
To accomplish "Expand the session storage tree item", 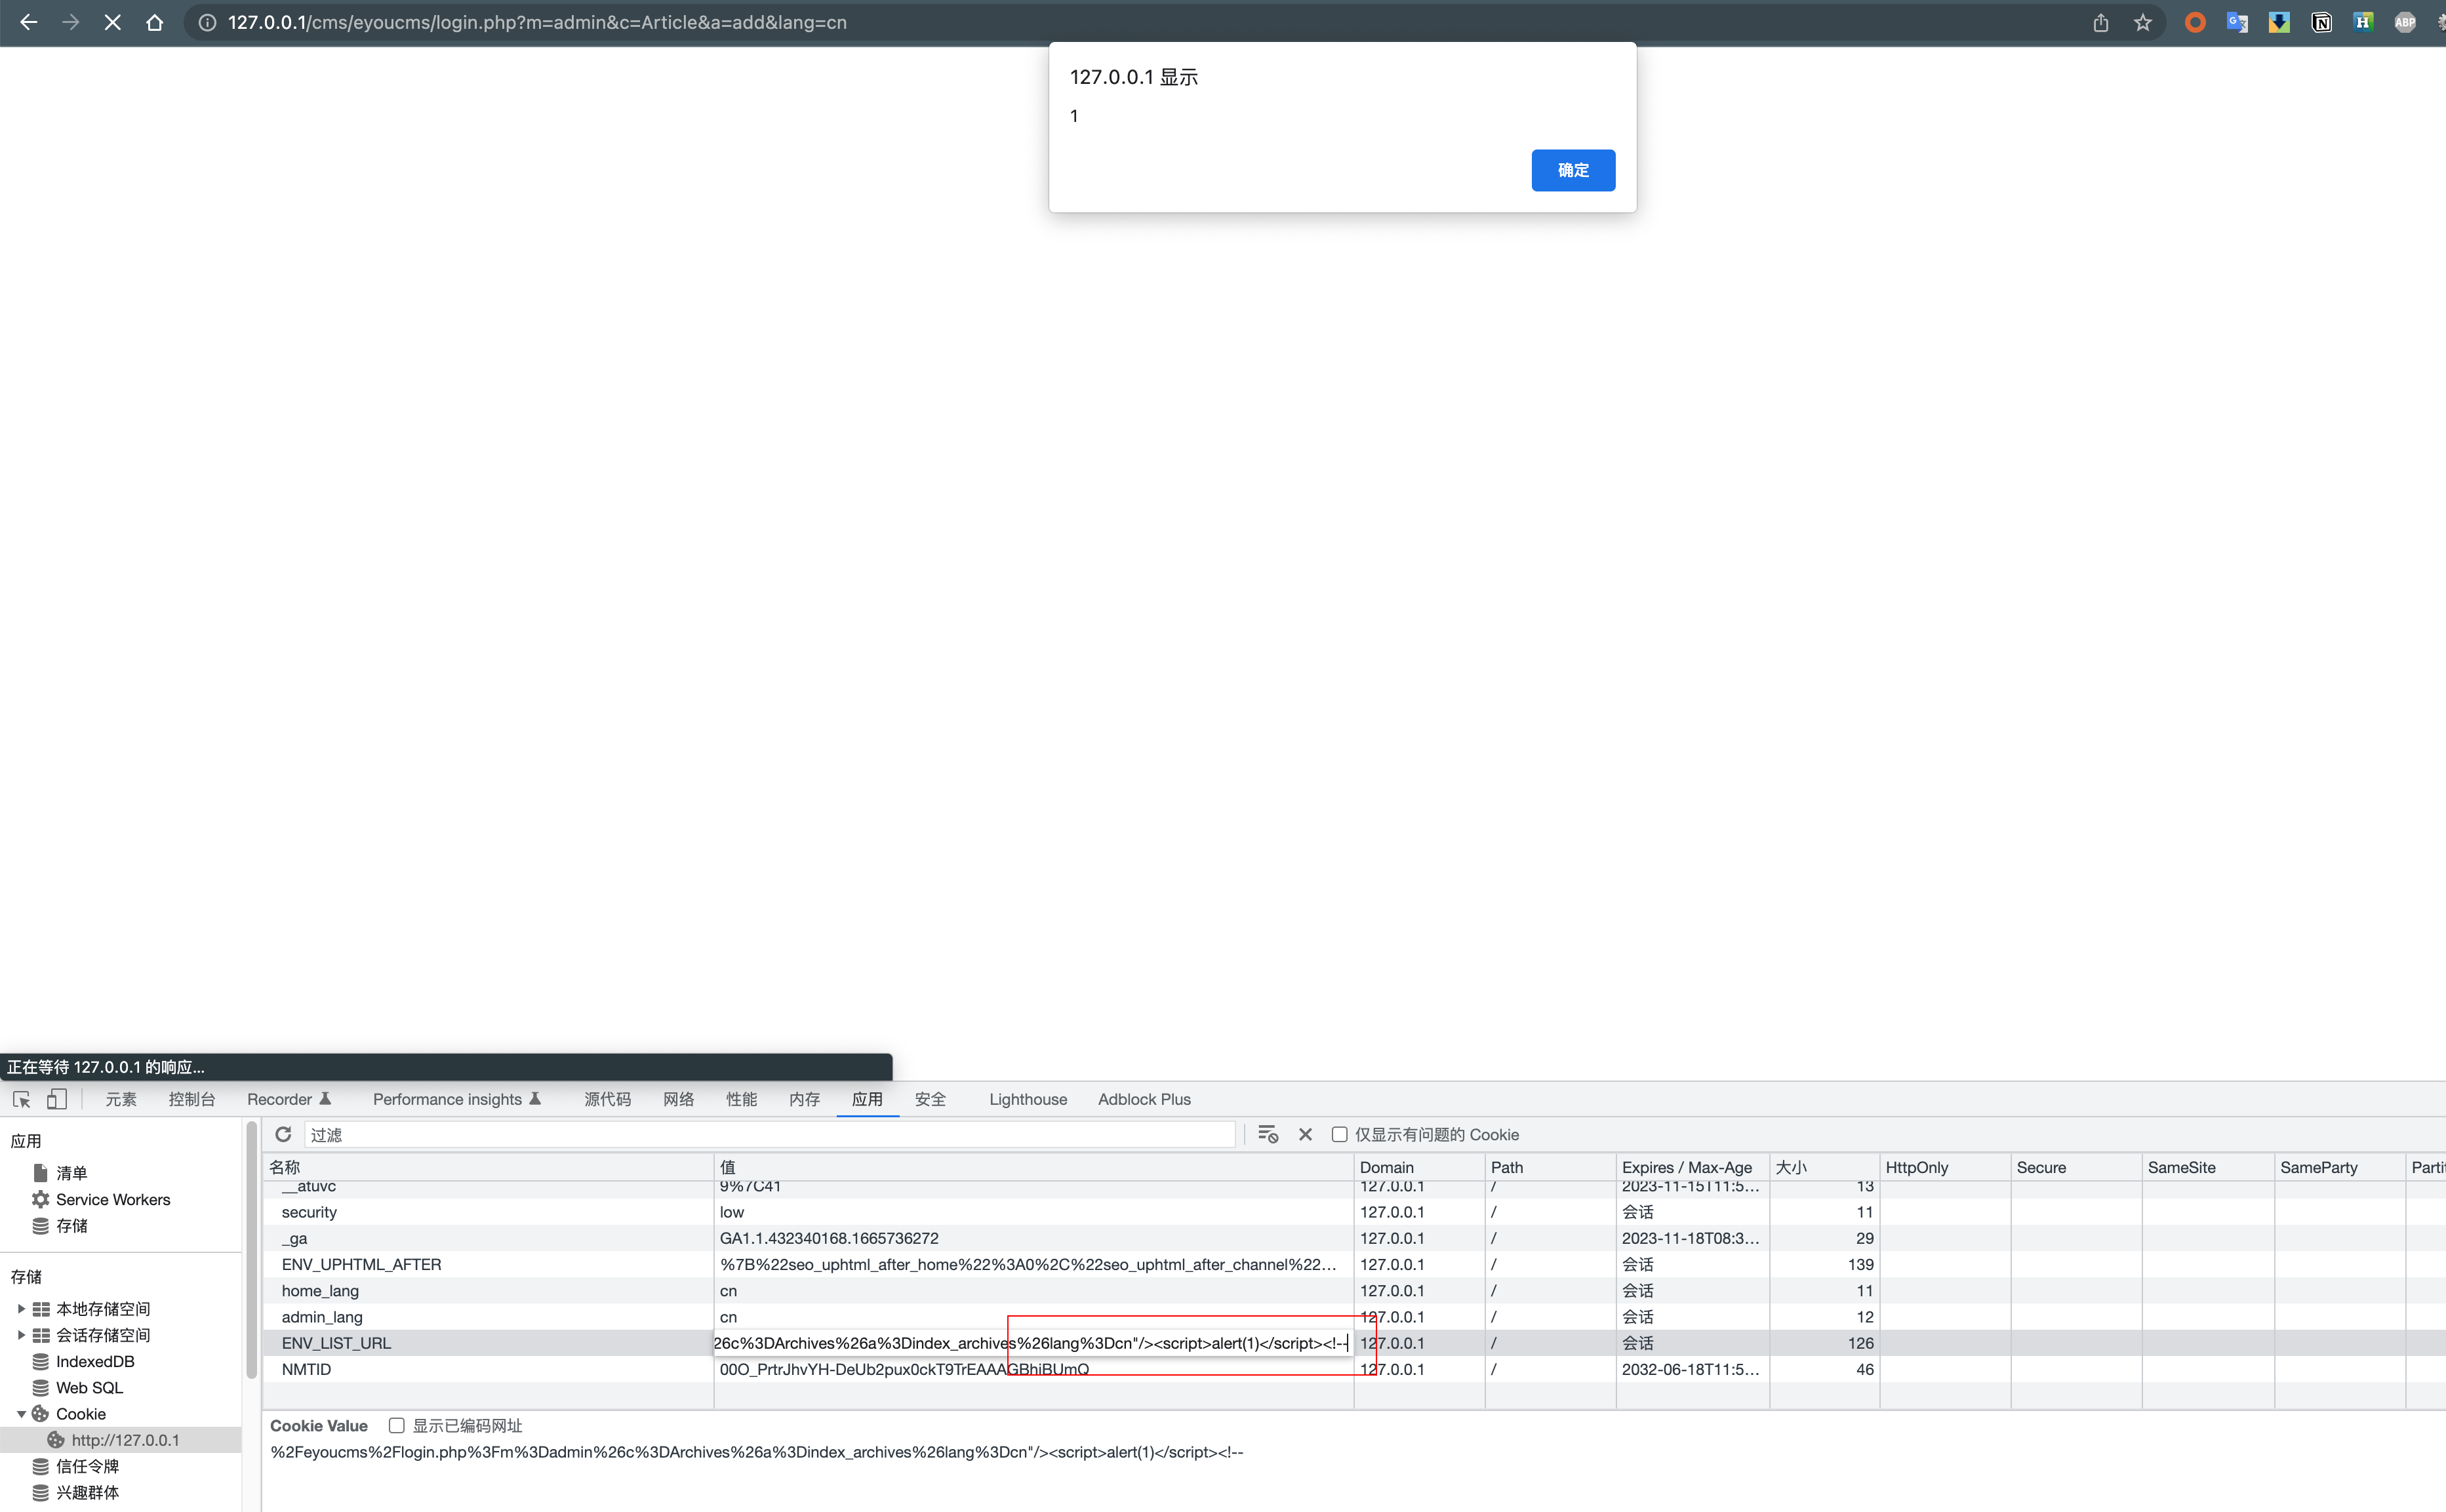I will (x=21, y=1334).
